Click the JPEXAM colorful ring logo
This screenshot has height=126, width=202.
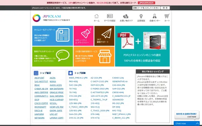click(x=36, y=18)
